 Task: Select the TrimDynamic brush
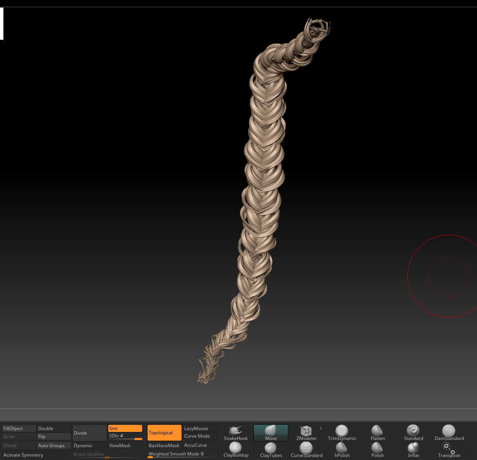(x=342, y=433)
